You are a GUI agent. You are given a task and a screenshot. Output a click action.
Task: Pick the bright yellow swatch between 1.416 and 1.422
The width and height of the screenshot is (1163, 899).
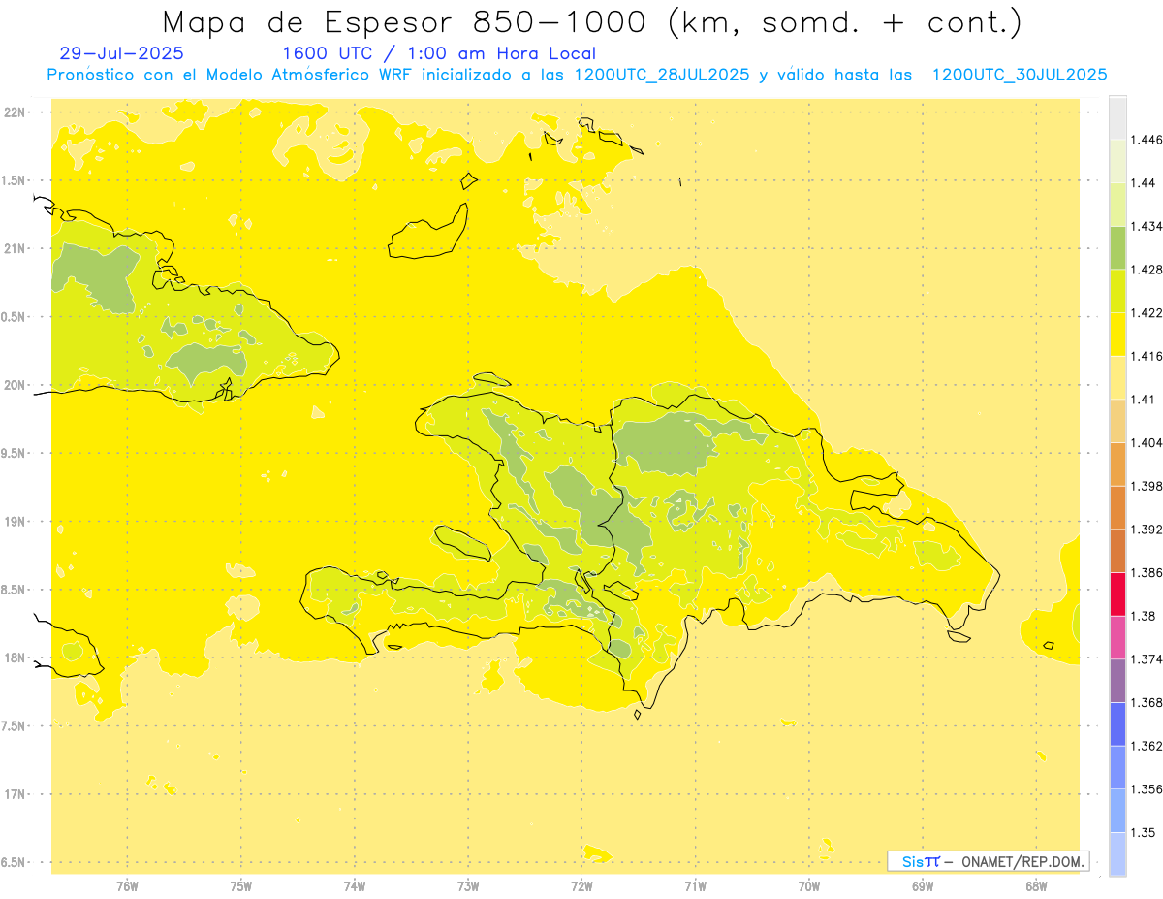1117,334
